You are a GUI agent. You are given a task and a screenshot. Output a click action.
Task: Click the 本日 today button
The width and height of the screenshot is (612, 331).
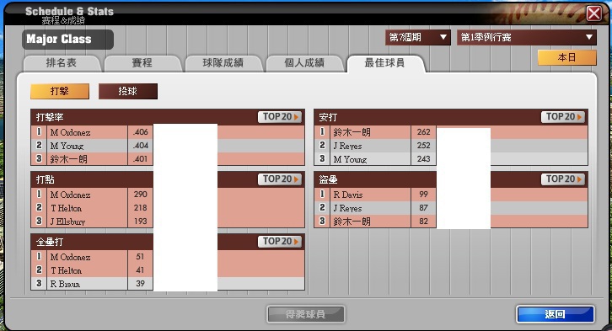point(566,58)
